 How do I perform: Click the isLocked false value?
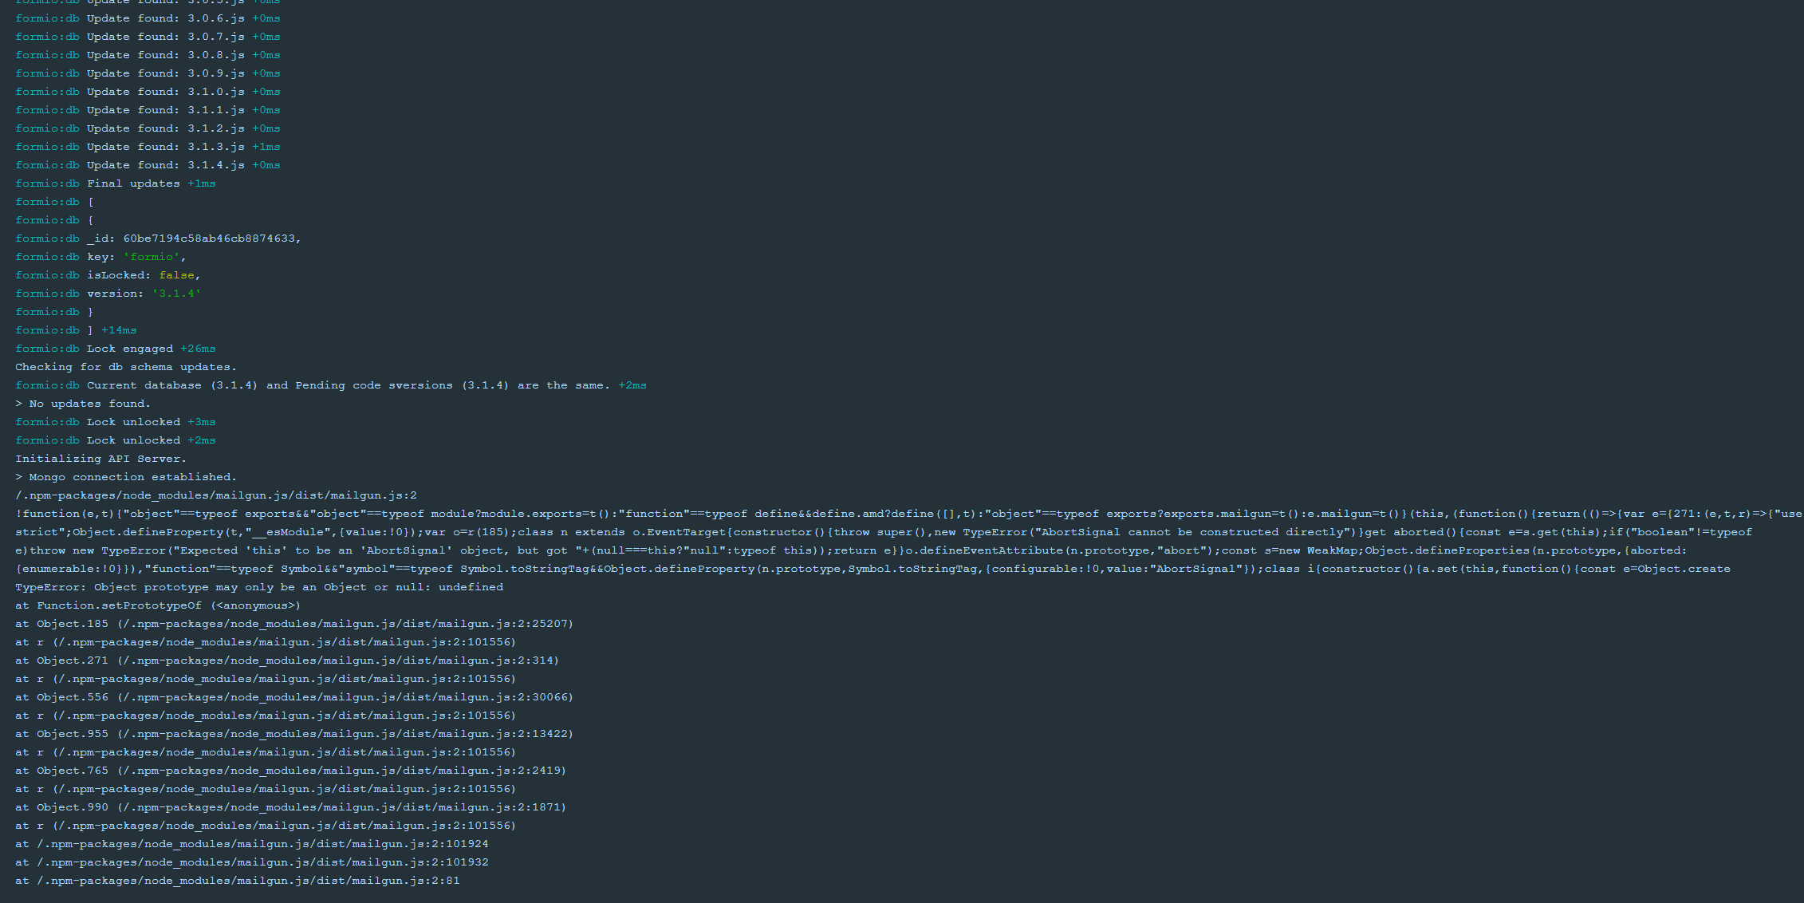click(x=177, y=274)
